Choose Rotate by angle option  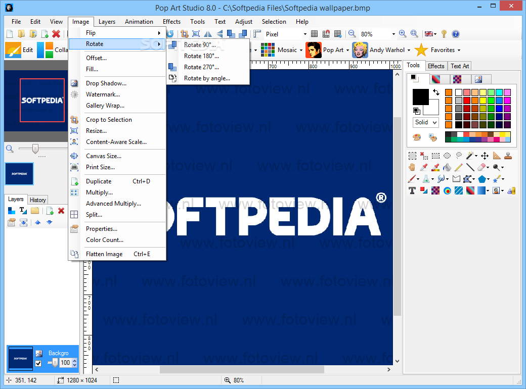pyautogui.click(x=208, y=78)
